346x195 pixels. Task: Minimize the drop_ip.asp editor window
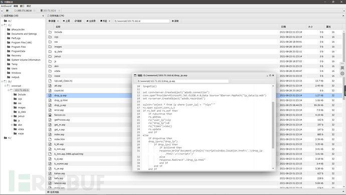click(267, 75)
